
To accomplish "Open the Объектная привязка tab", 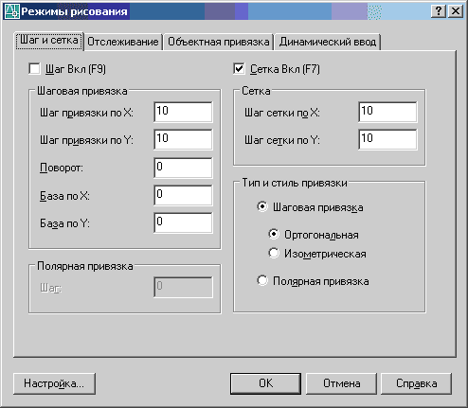I will point(219,42).
